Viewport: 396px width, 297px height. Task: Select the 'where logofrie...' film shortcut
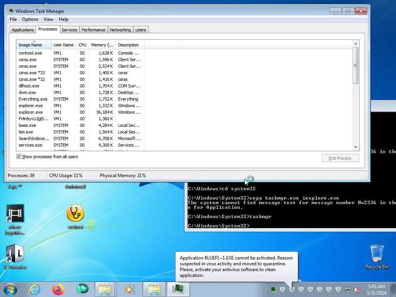15,219
